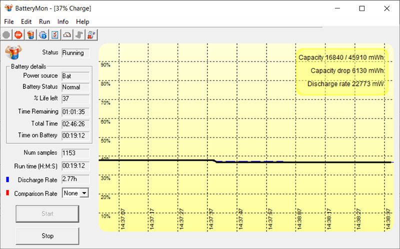The width and height of the screenshot is (400, 249).
Task: Open the Info menu
Action: tap(63, 21)
